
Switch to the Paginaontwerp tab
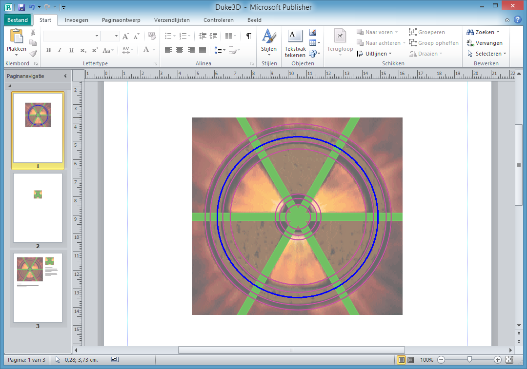coord(121,20)
